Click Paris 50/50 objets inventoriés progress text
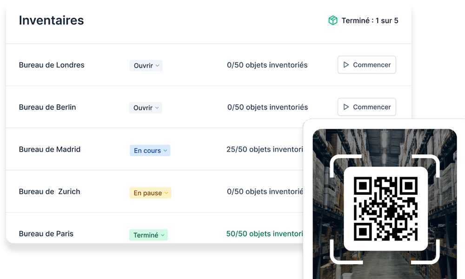Image resolution: width=465 pixels, height=279 pixels. pyautogui.click(x=264, y=233)
